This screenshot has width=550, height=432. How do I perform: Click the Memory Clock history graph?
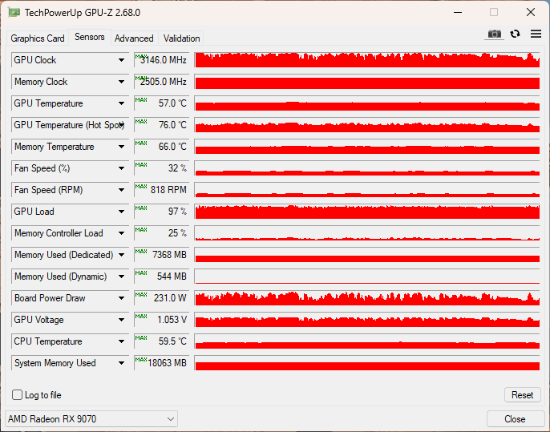pos(367,82)
